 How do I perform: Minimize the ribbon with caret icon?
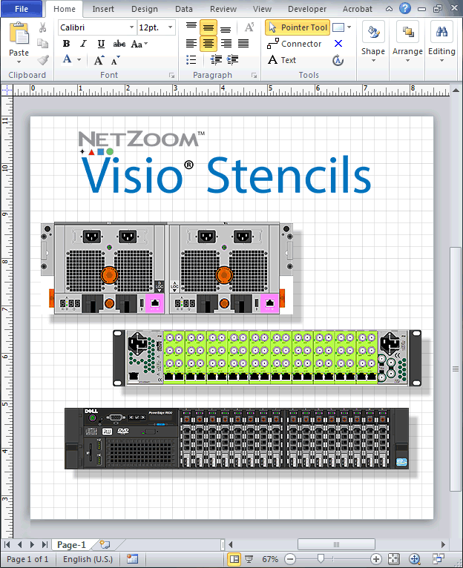pos(390,9)
